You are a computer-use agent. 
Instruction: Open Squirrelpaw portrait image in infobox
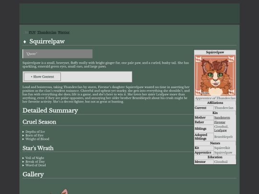[215, 75]
